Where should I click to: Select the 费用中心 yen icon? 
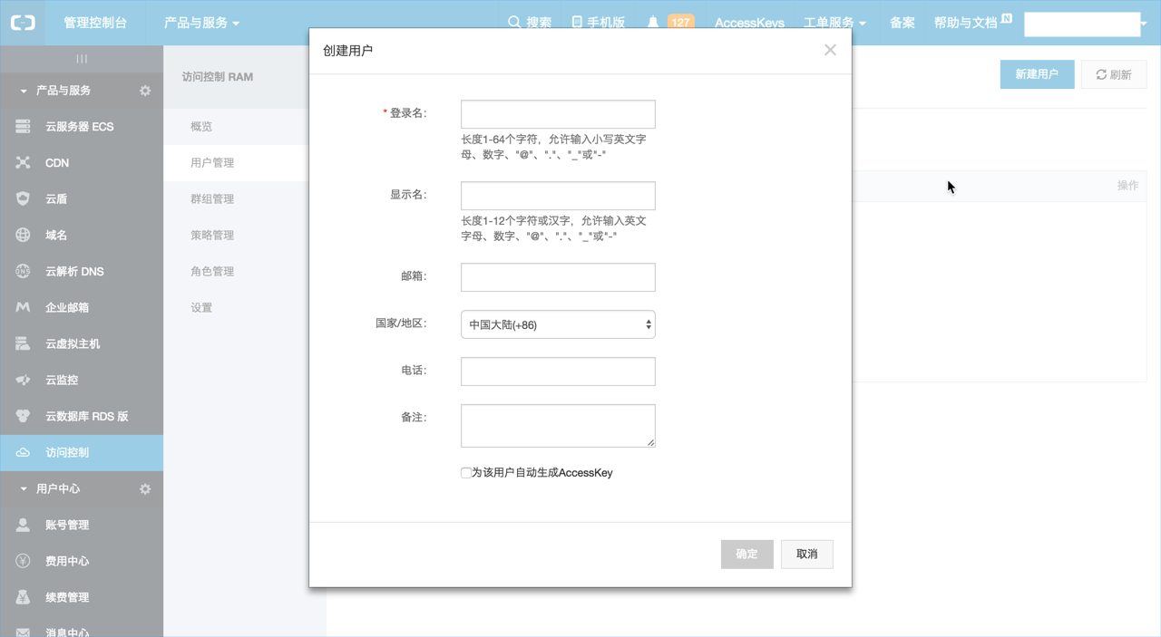coord(23,562)
